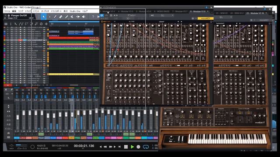Start playback with green play button

coord(132,147)
